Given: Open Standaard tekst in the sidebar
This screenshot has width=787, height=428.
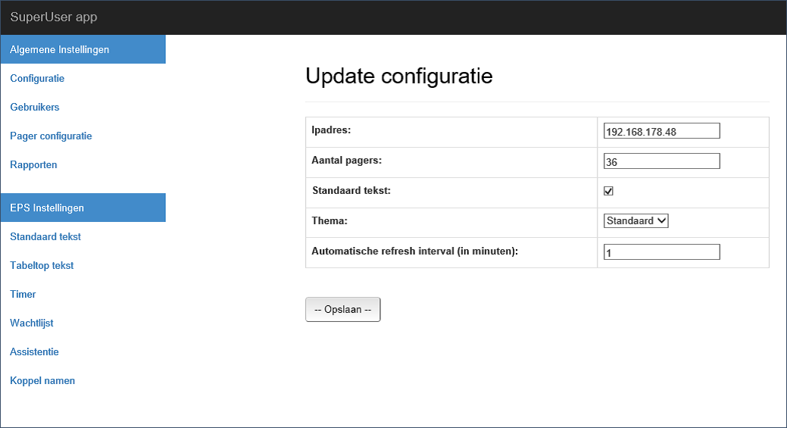Looking at the screenshot, I should tap(45, 237).
